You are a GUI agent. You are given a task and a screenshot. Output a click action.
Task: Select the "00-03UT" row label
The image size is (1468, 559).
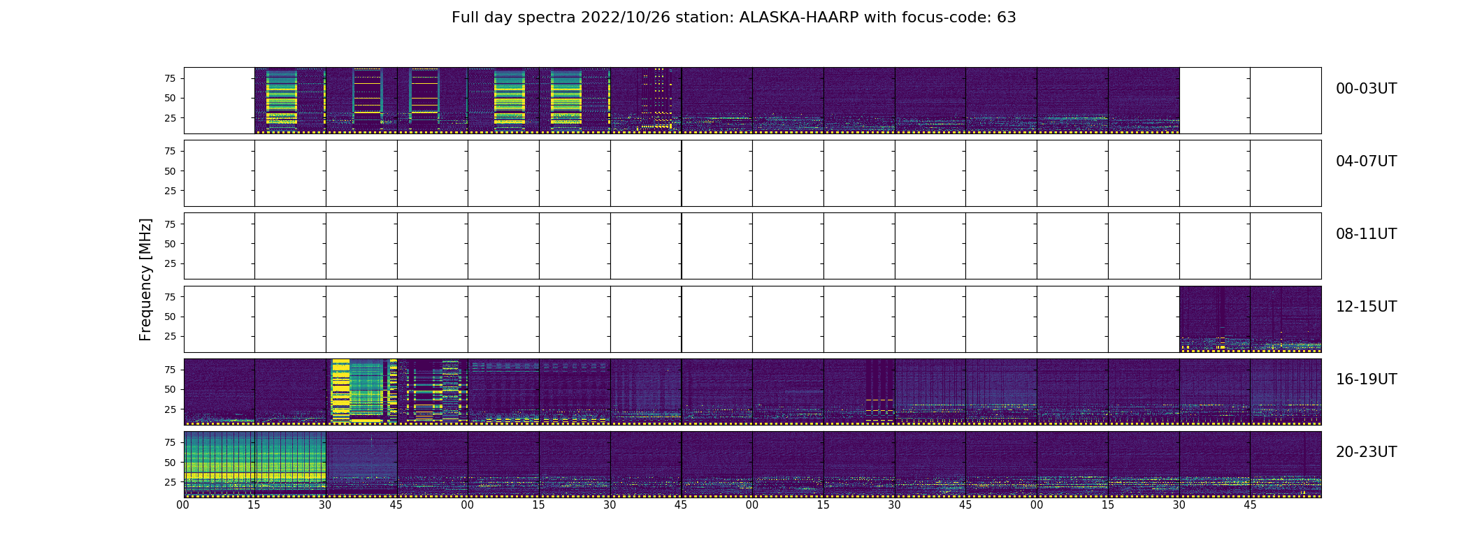(1366, 89)
